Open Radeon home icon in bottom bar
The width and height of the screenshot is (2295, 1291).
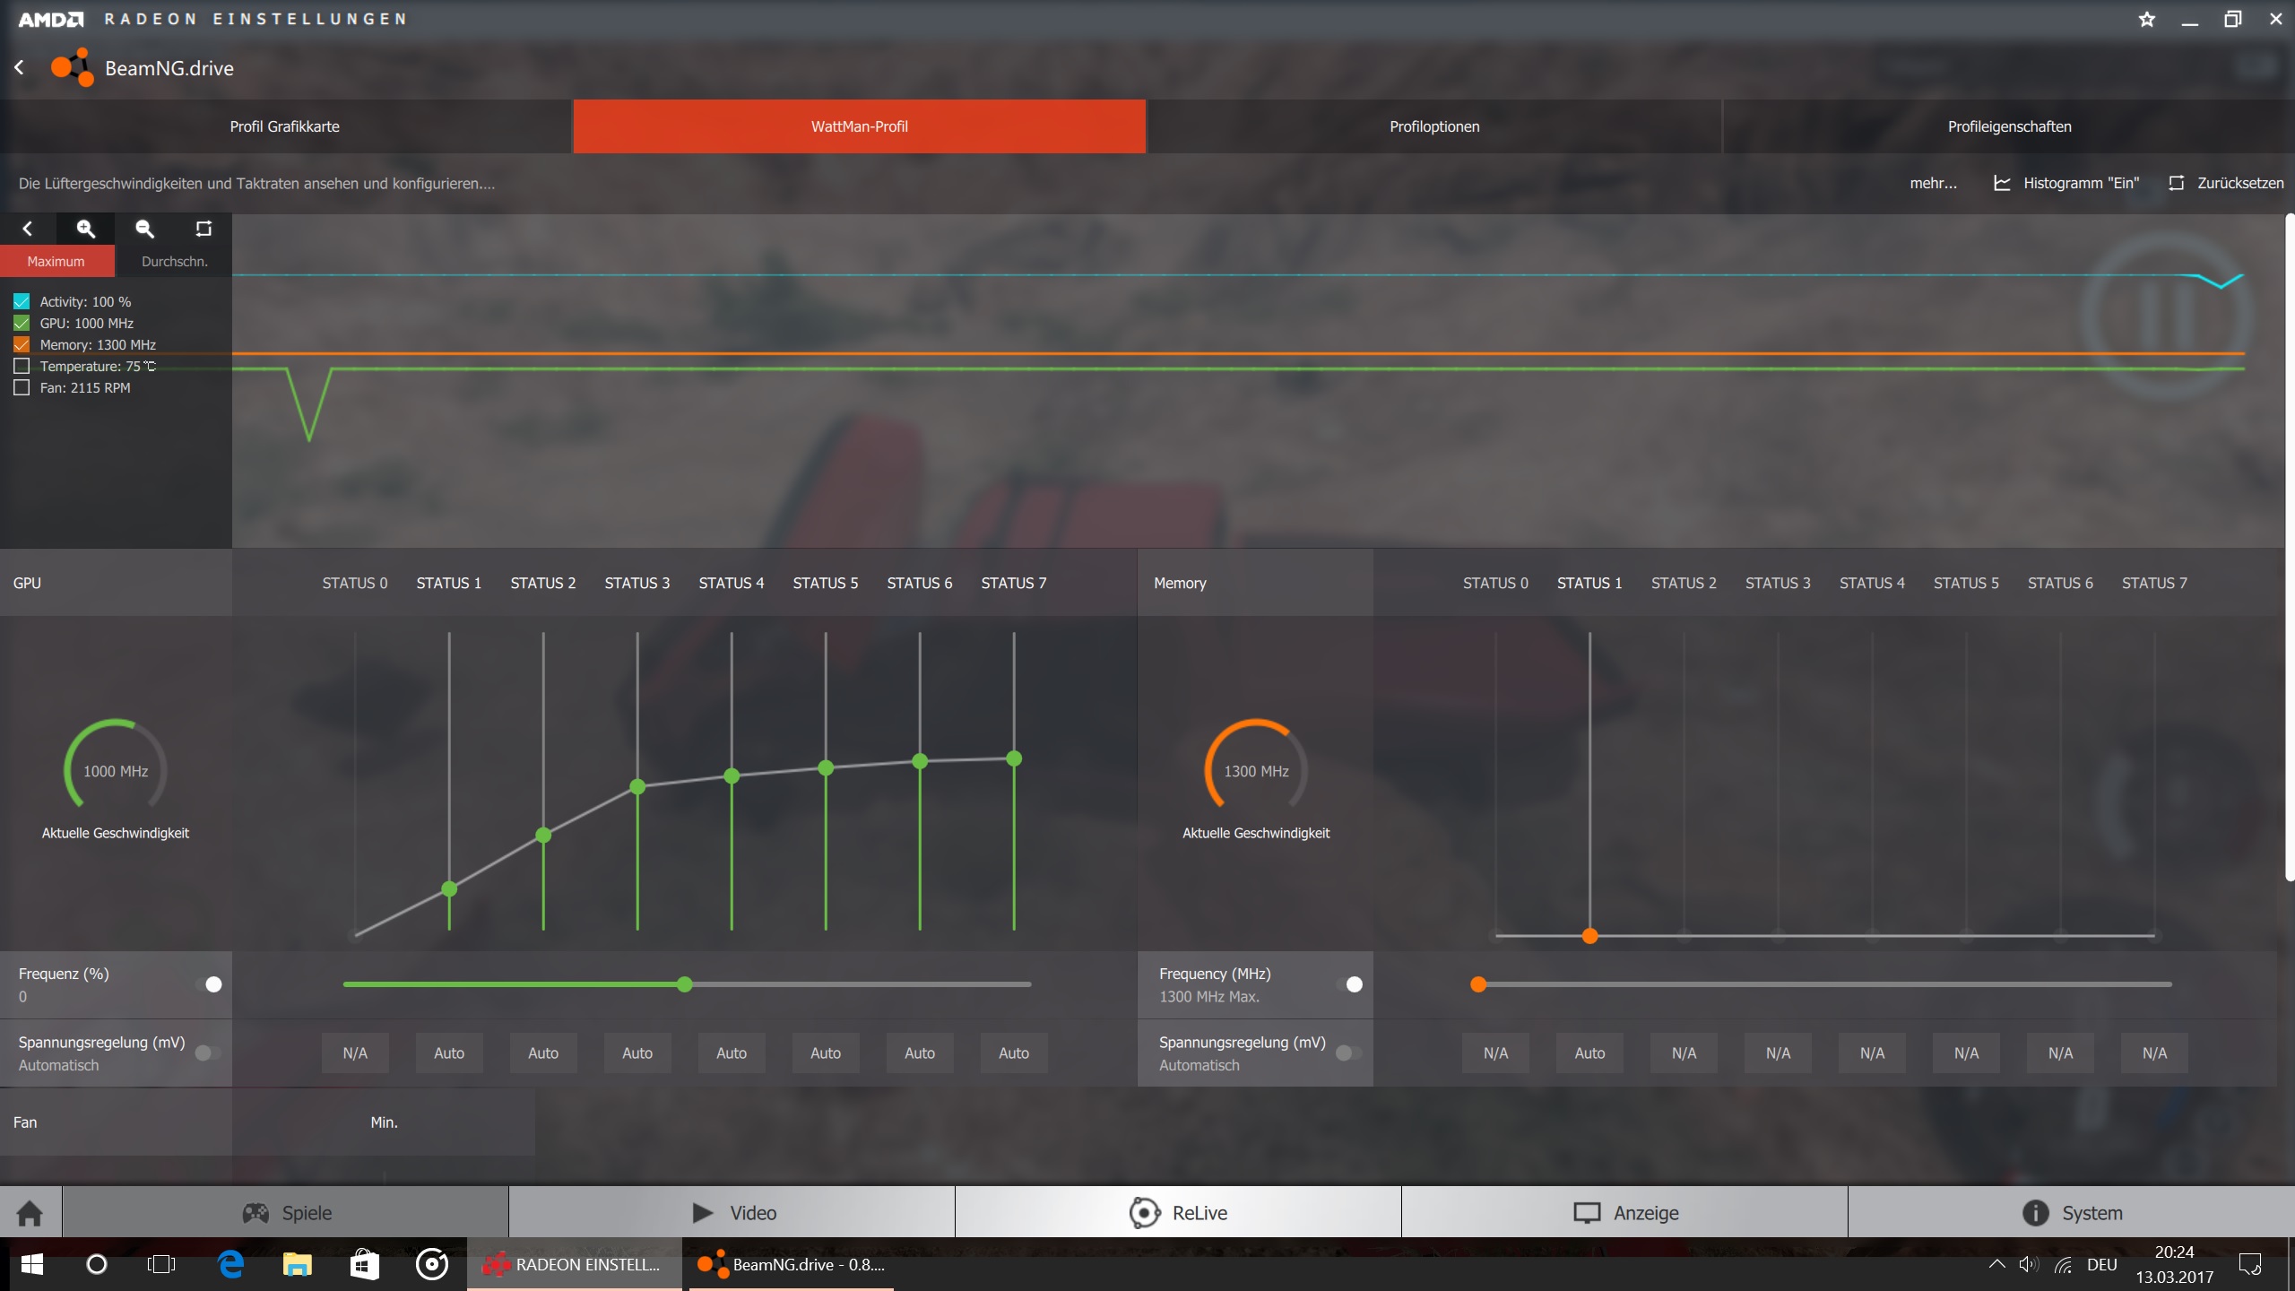30,1213
